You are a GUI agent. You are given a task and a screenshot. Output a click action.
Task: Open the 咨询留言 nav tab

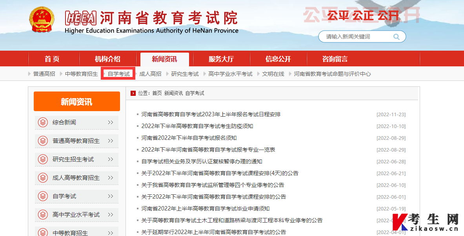tap(335, 59)
